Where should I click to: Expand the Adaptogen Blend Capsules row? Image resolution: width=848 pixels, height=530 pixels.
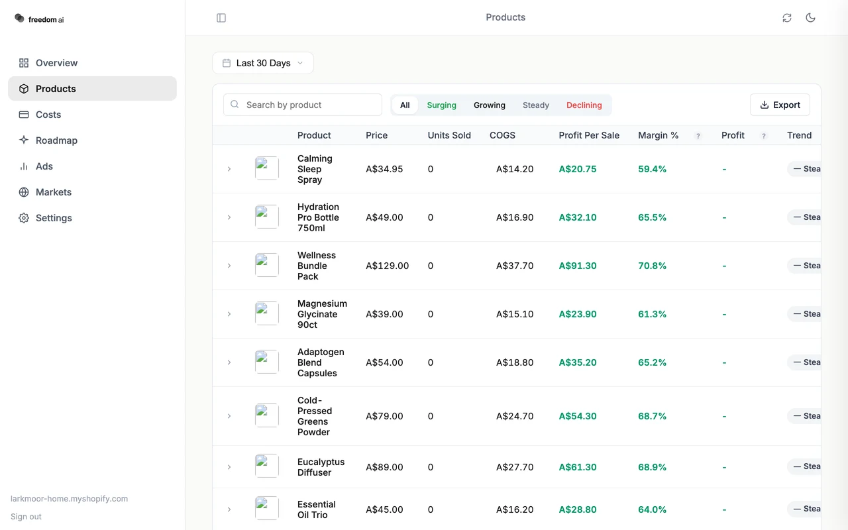229,362
